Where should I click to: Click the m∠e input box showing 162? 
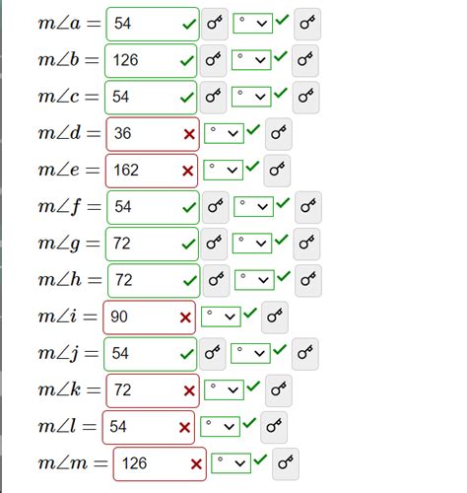[x=152, y=171]
